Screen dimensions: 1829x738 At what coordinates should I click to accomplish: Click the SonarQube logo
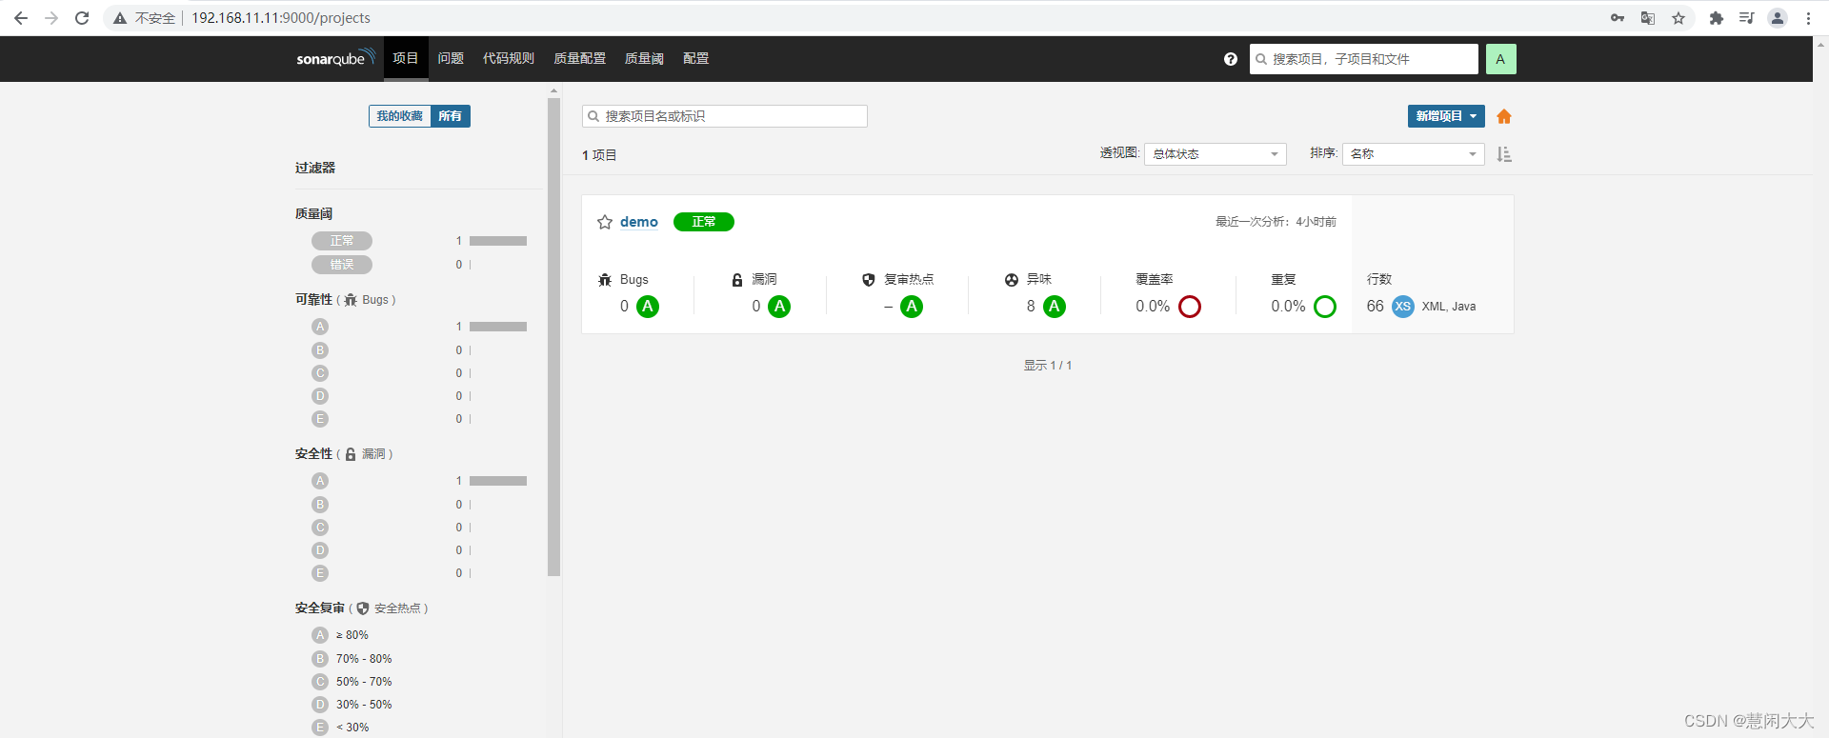pyautogui.click(x=335, y=58)
